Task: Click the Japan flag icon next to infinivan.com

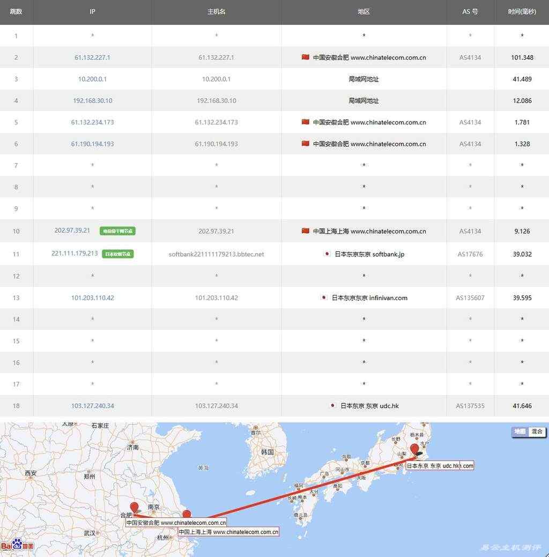Action: point(324,298)
